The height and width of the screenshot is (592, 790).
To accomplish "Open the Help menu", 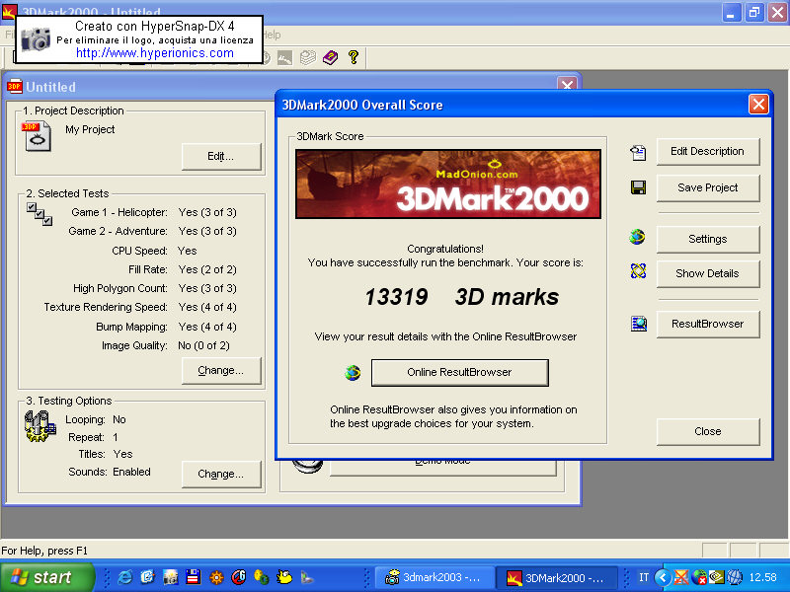I will click(273, 35).
